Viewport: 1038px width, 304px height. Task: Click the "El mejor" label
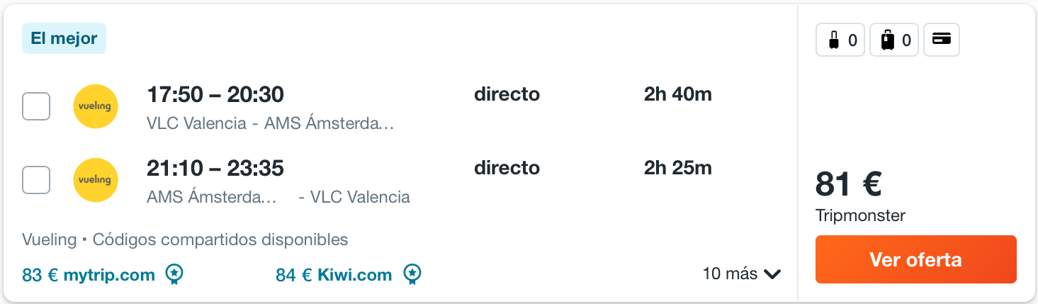pyautogui.click(x=64, y=38)
